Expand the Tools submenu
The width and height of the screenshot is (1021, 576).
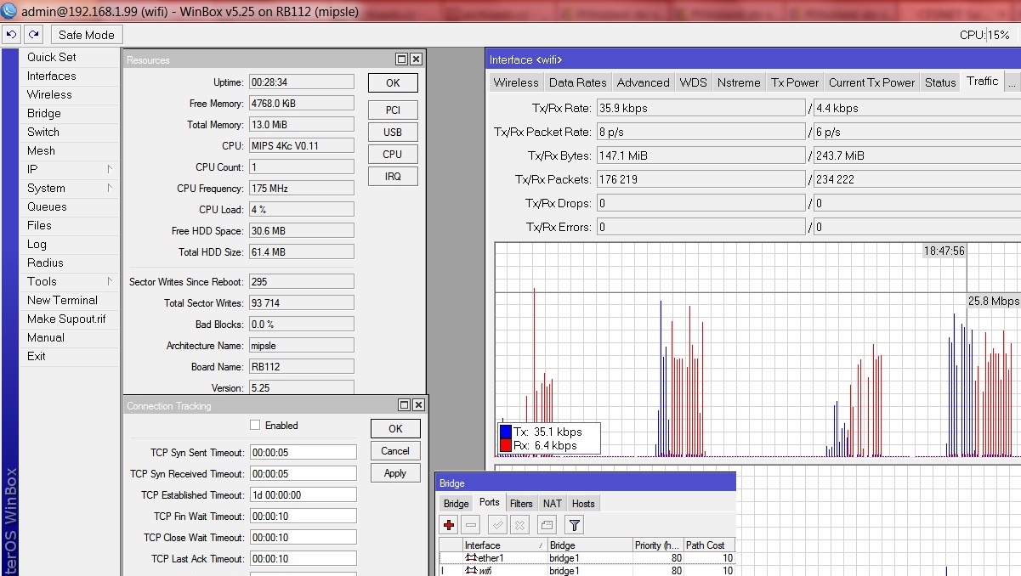pos(110,281)
